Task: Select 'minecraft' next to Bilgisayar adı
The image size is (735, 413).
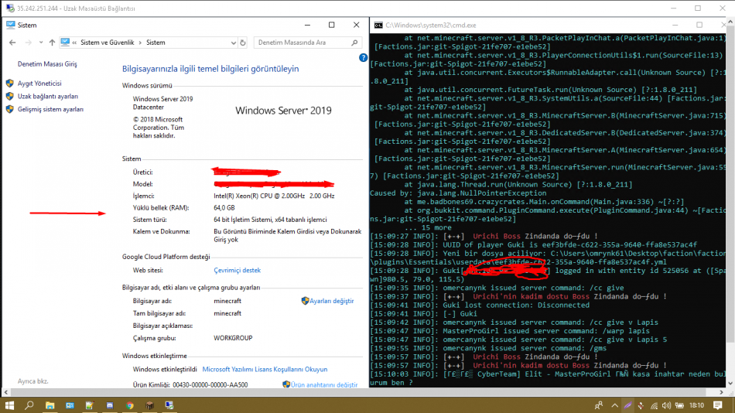Action: [227, 301]
